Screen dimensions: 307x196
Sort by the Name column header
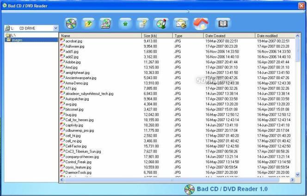click(x=100, y=36)
